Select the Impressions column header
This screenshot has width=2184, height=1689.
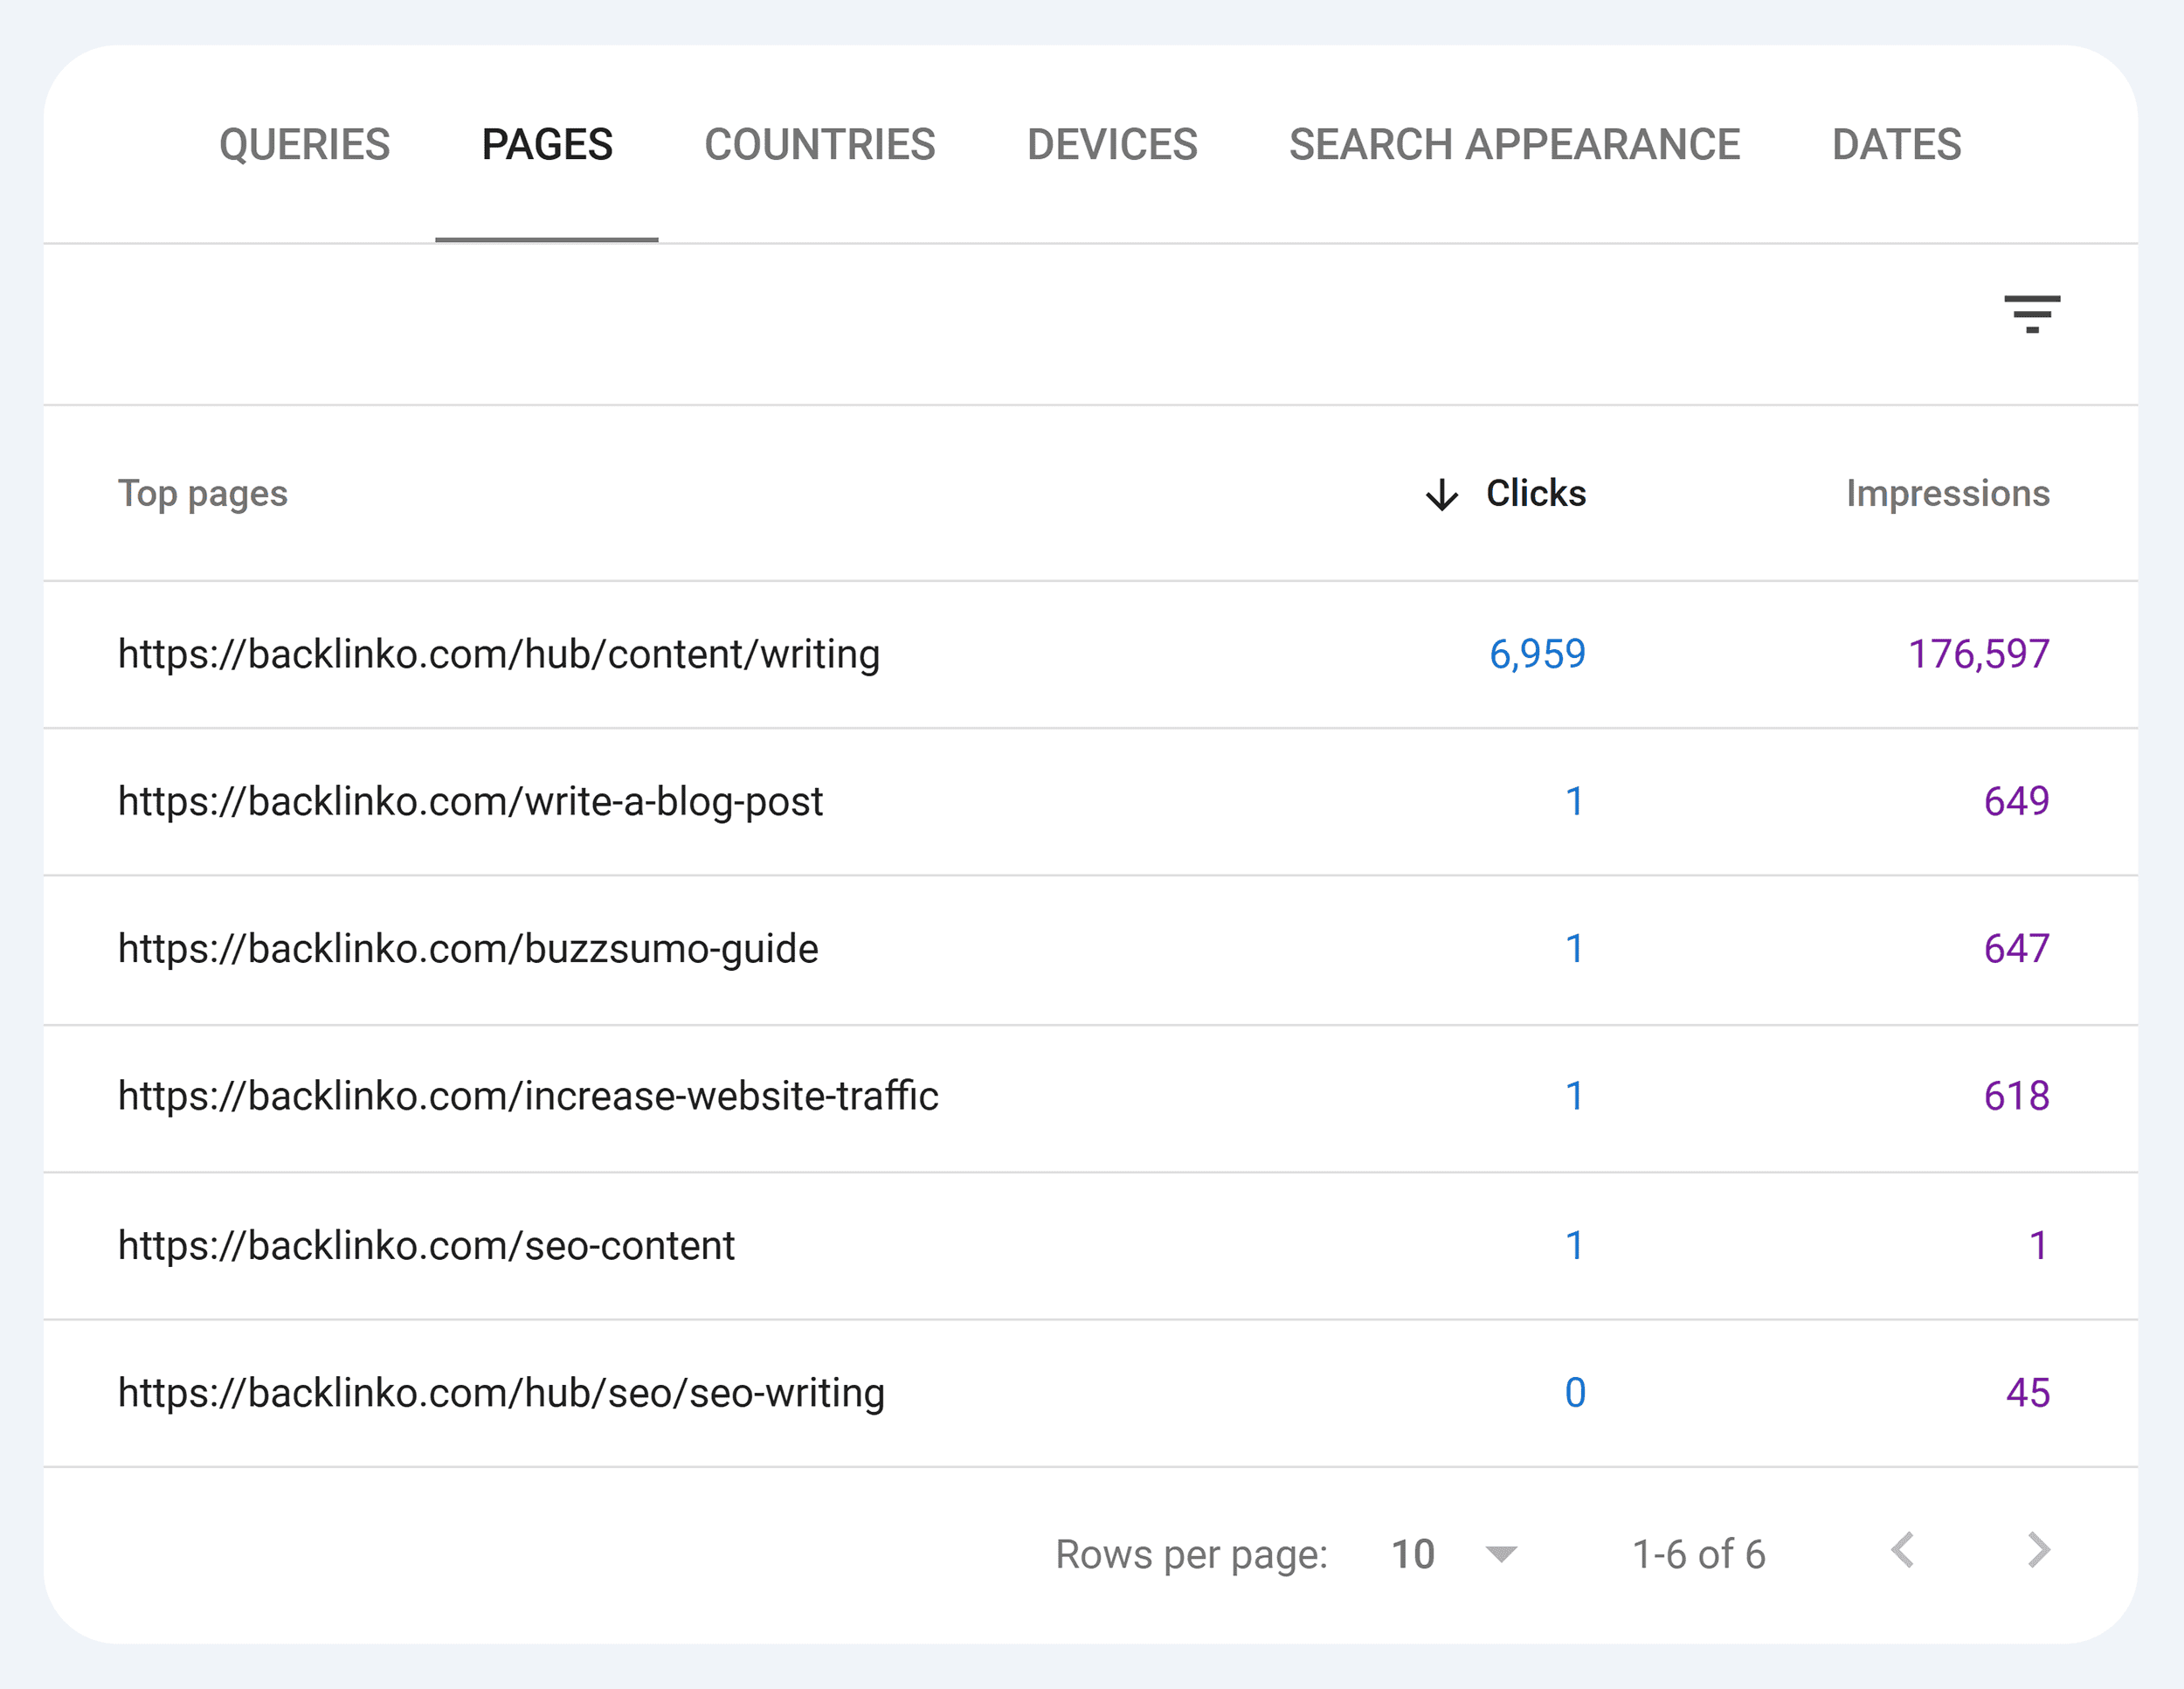(x=1948, y=493)
